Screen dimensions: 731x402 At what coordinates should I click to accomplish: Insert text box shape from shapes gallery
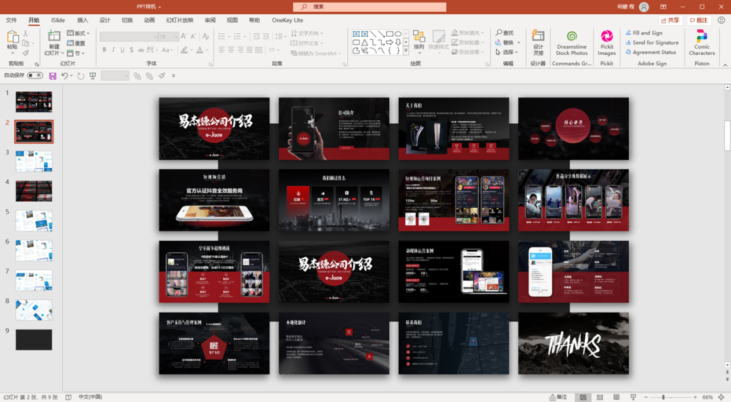(x=356, y=34)
